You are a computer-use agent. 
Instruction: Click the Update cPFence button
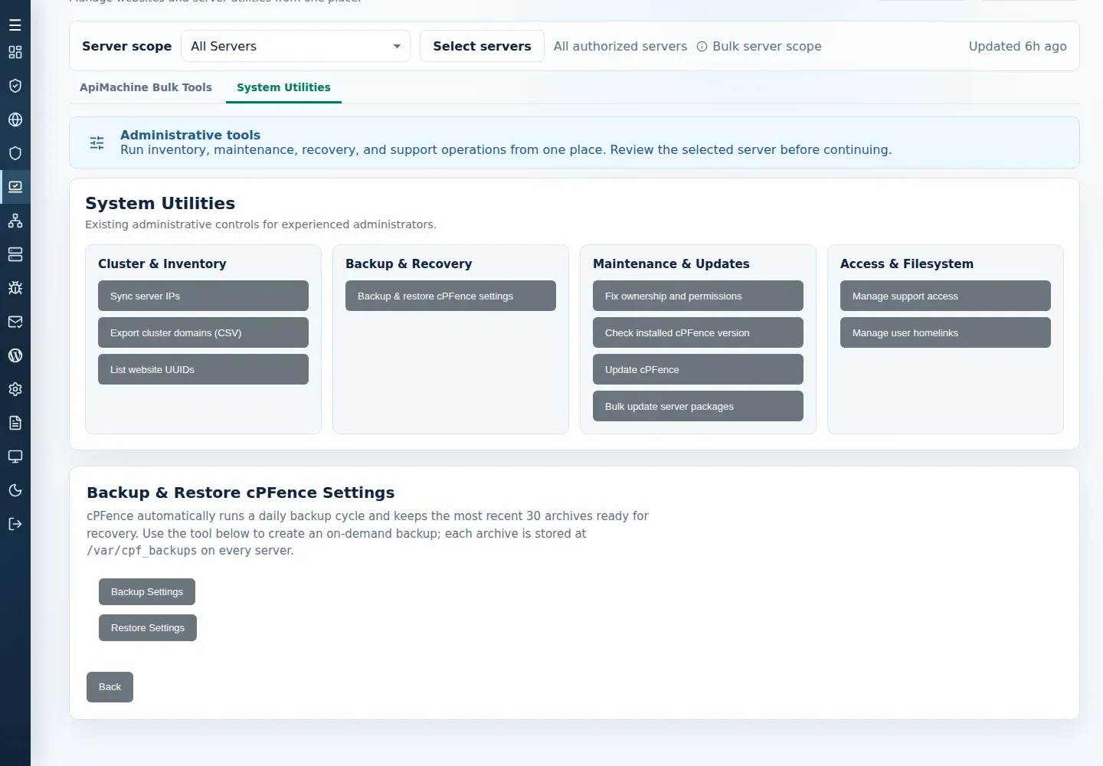[x=698, y=369]
